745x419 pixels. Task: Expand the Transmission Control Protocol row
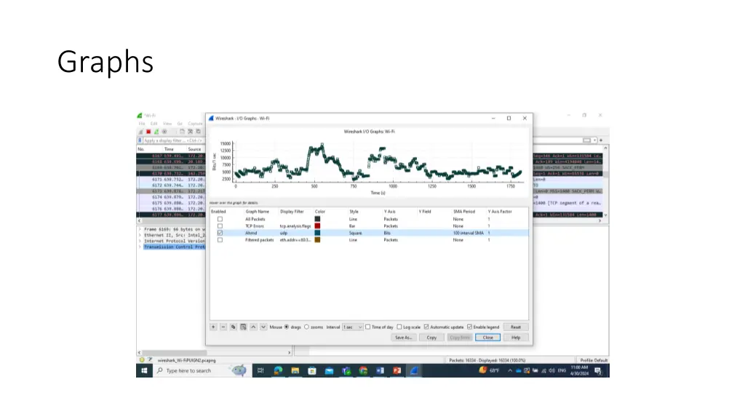[x=140, y=247]
